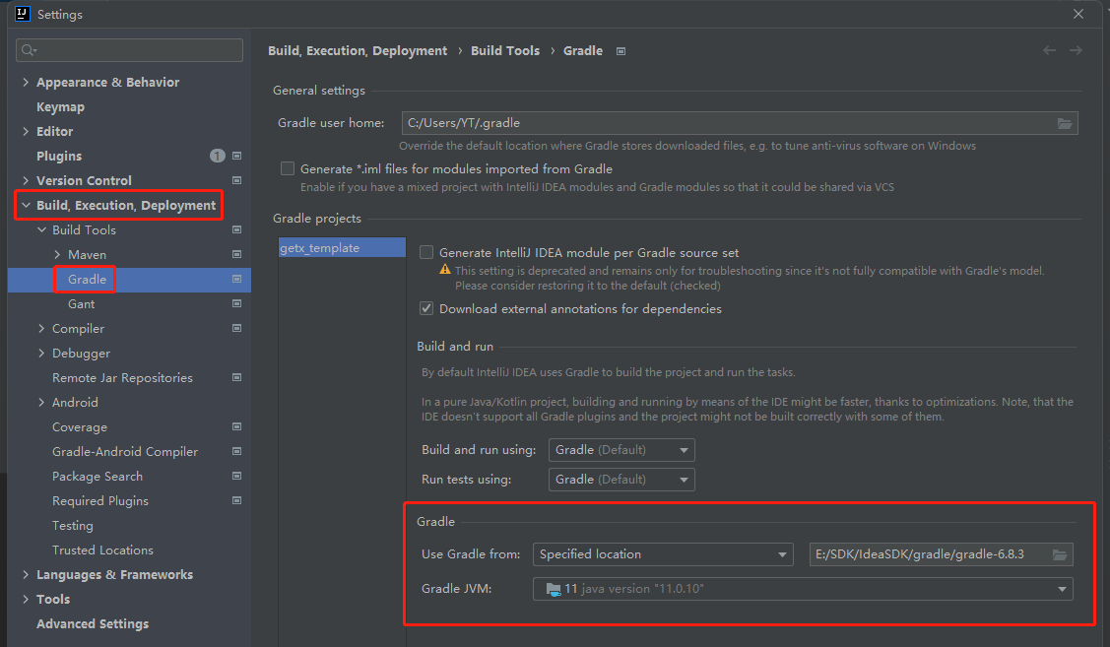Click Build Tools breadcrumb link
This screenshot has width=1110, height=647.
(x=505, y=51)
